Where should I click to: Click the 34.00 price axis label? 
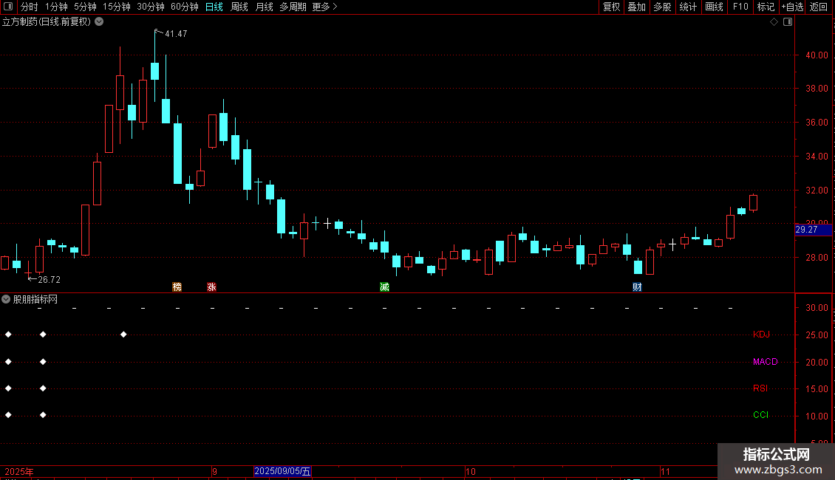(817, 156)
